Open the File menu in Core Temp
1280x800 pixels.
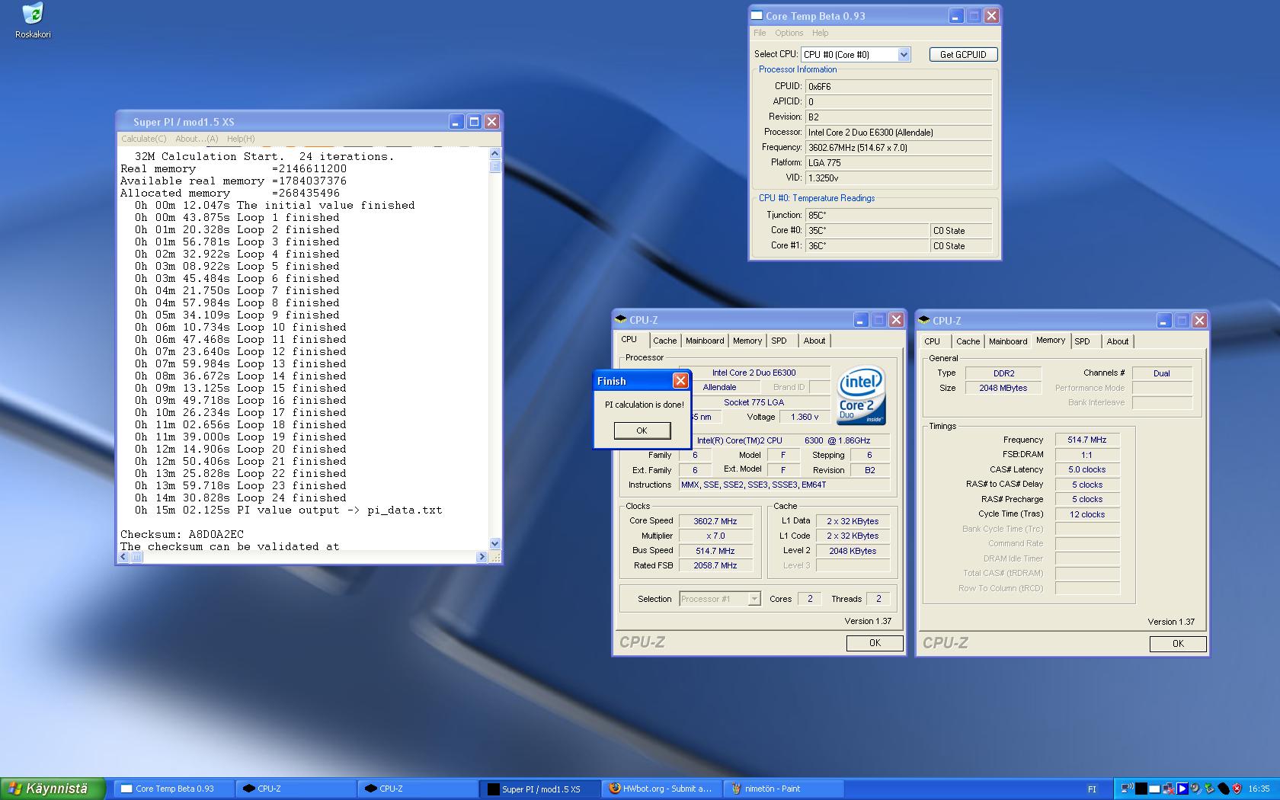pos(760,33)
